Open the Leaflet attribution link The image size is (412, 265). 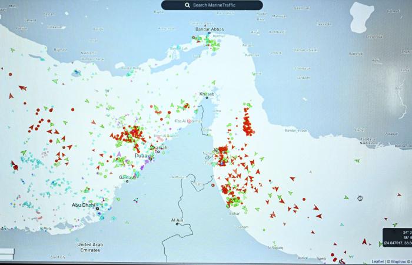point(378,261)
